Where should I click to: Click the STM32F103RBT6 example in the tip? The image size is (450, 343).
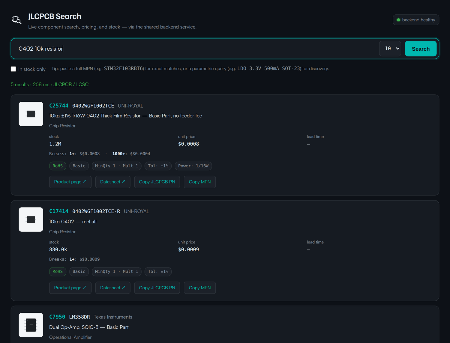[x=124, y=68]
